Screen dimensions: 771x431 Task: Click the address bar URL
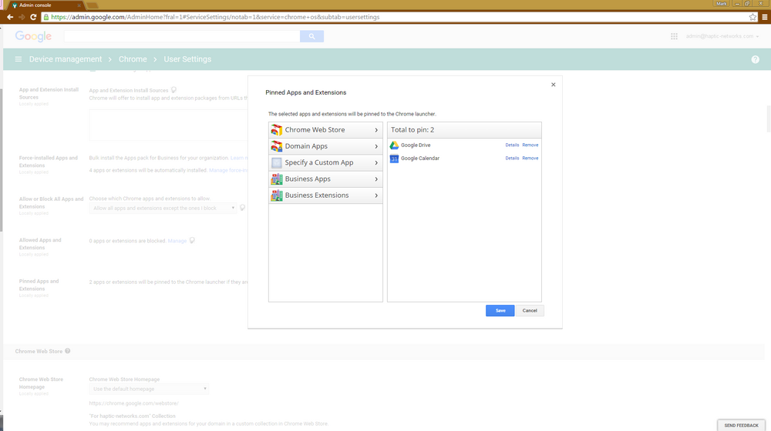pos(215,17)
